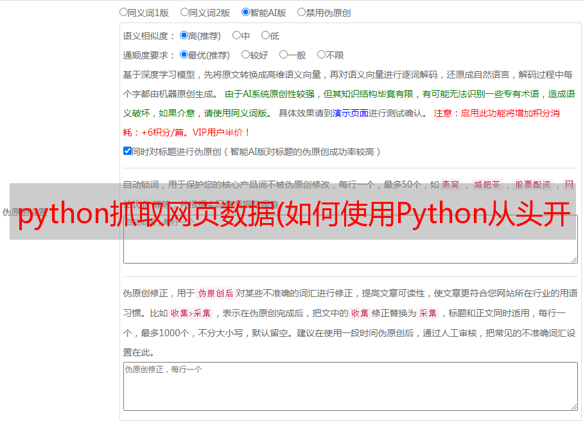Click the 伪原创修正 text area

point(351,386)
